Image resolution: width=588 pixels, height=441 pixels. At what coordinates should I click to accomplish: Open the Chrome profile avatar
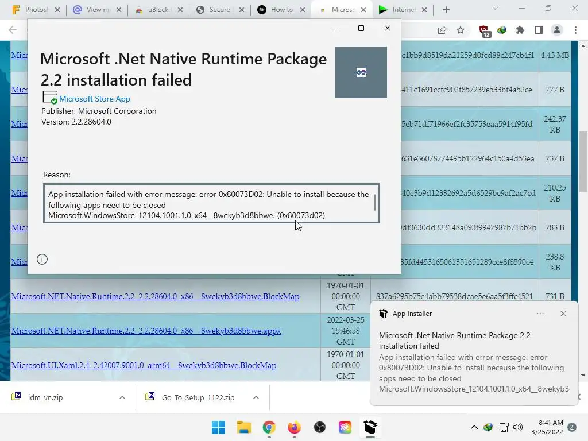557,30
